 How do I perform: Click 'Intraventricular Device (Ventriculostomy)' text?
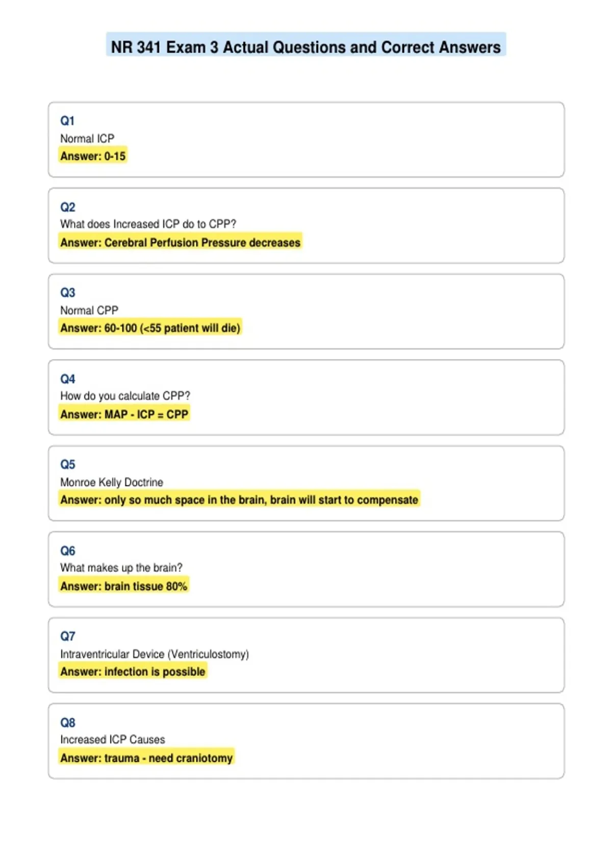pos(155,654)
